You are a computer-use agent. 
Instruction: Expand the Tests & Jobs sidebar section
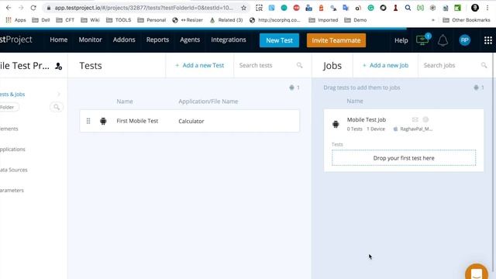[x=59, y=94]
